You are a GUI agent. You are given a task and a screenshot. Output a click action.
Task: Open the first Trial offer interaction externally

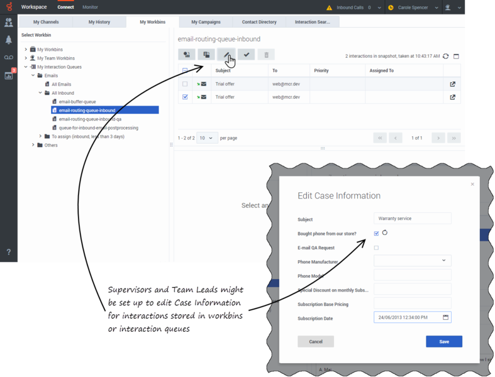point(452,84)
